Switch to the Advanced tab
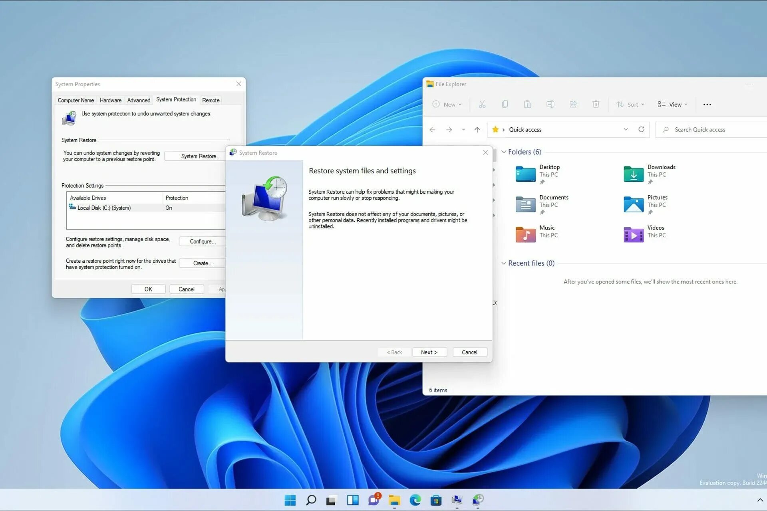 [x=139, y=100]
